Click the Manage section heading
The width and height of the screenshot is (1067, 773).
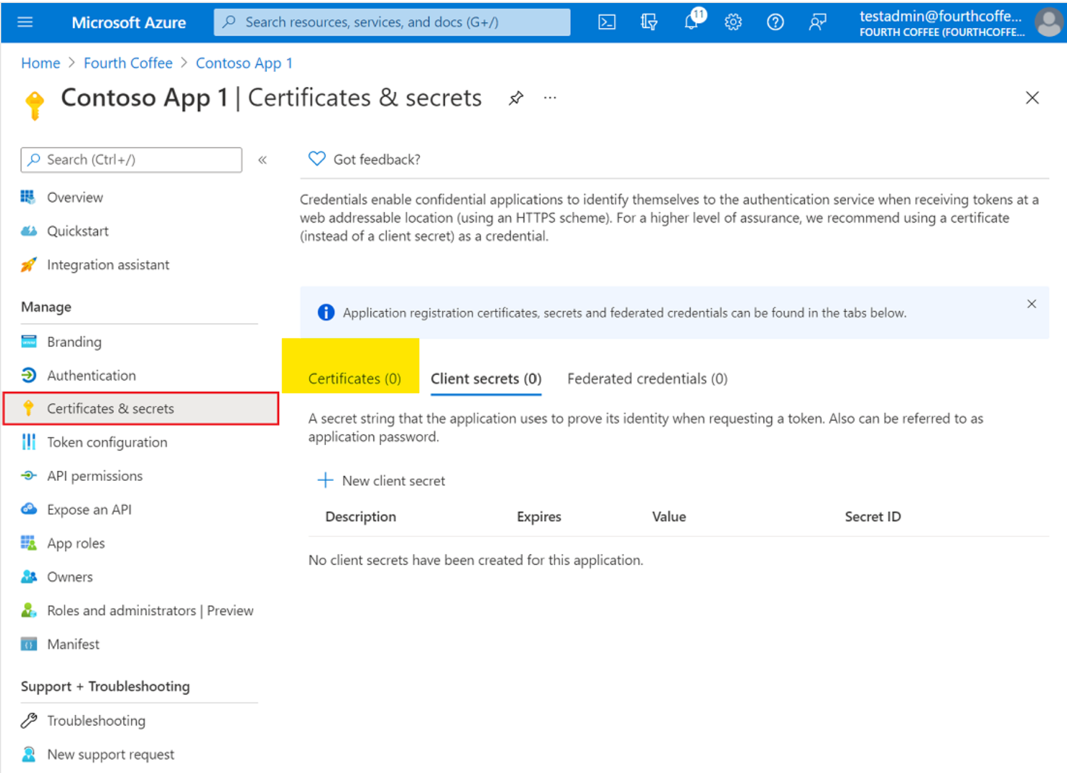[46, 307]
